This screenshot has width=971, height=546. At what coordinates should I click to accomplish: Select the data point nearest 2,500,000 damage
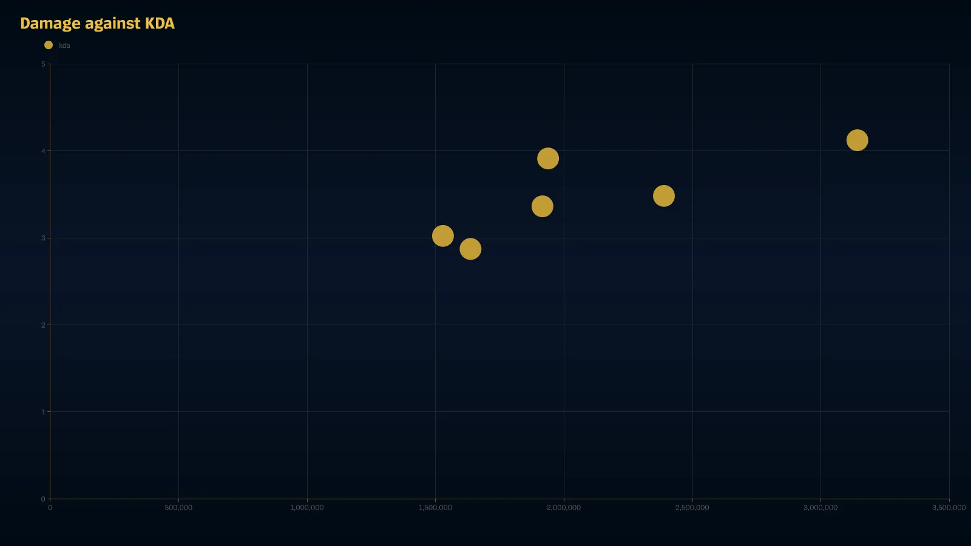[663, 196]
